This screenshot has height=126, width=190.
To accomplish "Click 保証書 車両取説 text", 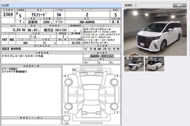I will pyautogui.click(x=11, y=49).
